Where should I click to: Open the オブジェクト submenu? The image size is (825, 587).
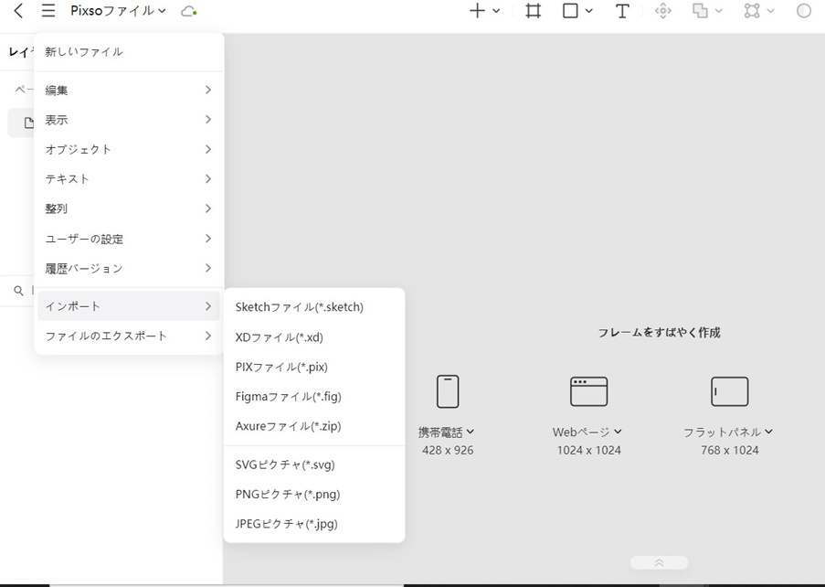[129, 150]
